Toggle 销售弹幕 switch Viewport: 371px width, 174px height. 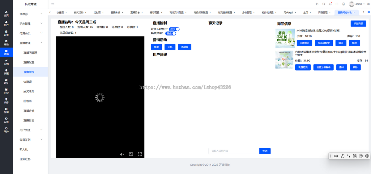(171, 33)
